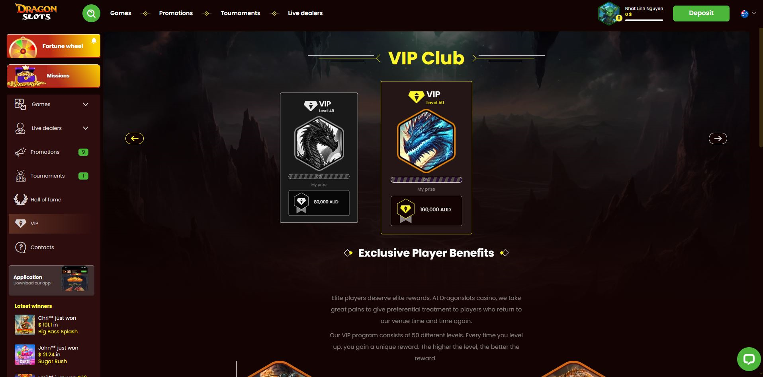
Task: Open Promotions in the top navigation
Action: pos(176,13)
